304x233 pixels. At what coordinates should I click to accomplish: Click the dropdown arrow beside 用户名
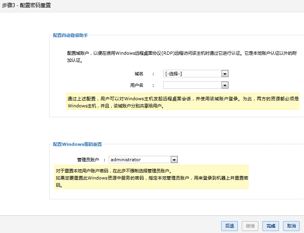pyautogui.click(x=225, y=85)
